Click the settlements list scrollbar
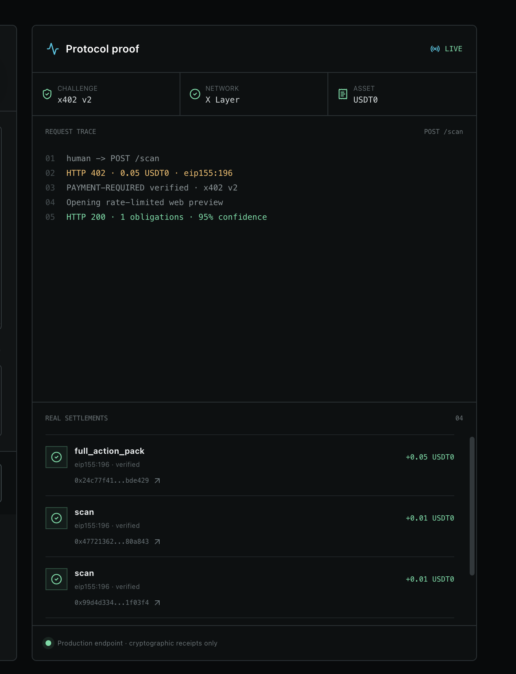This screenshot has height=674, width=516. [x=472, y=506]
